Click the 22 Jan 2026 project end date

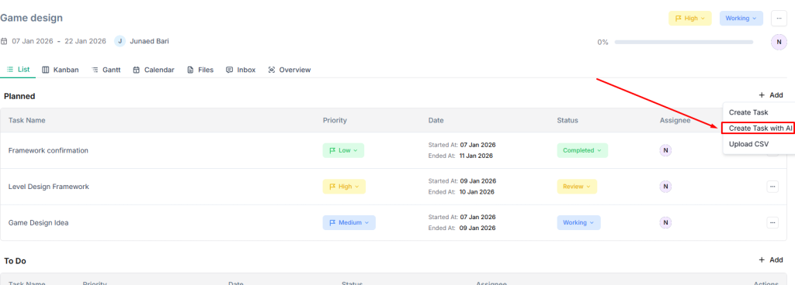[85, 42]
